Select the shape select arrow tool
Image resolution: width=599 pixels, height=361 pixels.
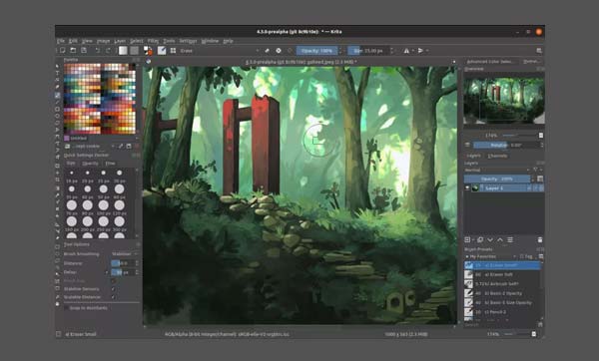(57, 66)
